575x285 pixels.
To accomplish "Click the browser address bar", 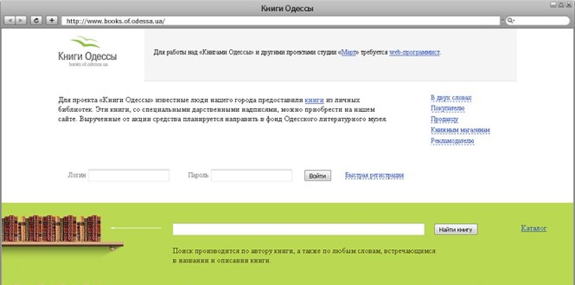I will [280, 21].
